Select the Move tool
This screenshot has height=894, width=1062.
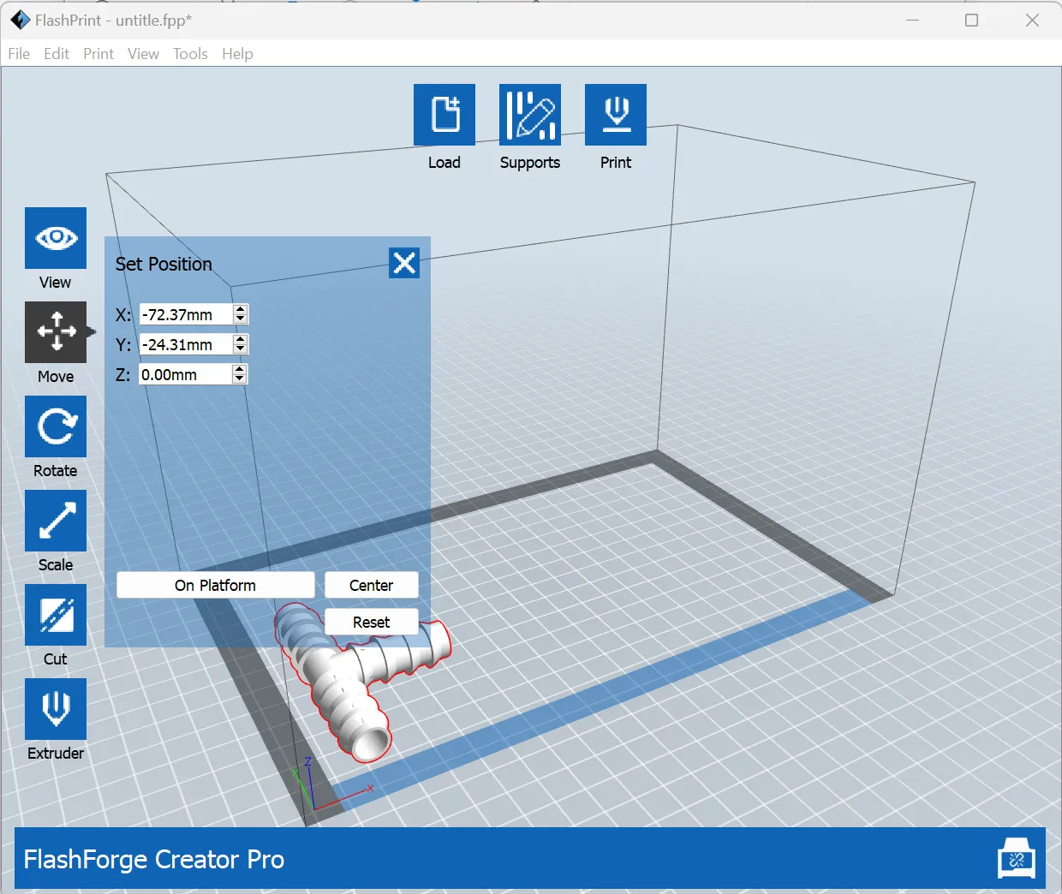[56, 332]
